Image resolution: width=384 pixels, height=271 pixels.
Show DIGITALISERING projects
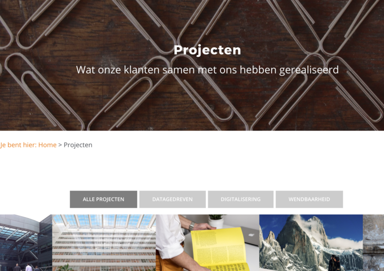pos(240,199)
